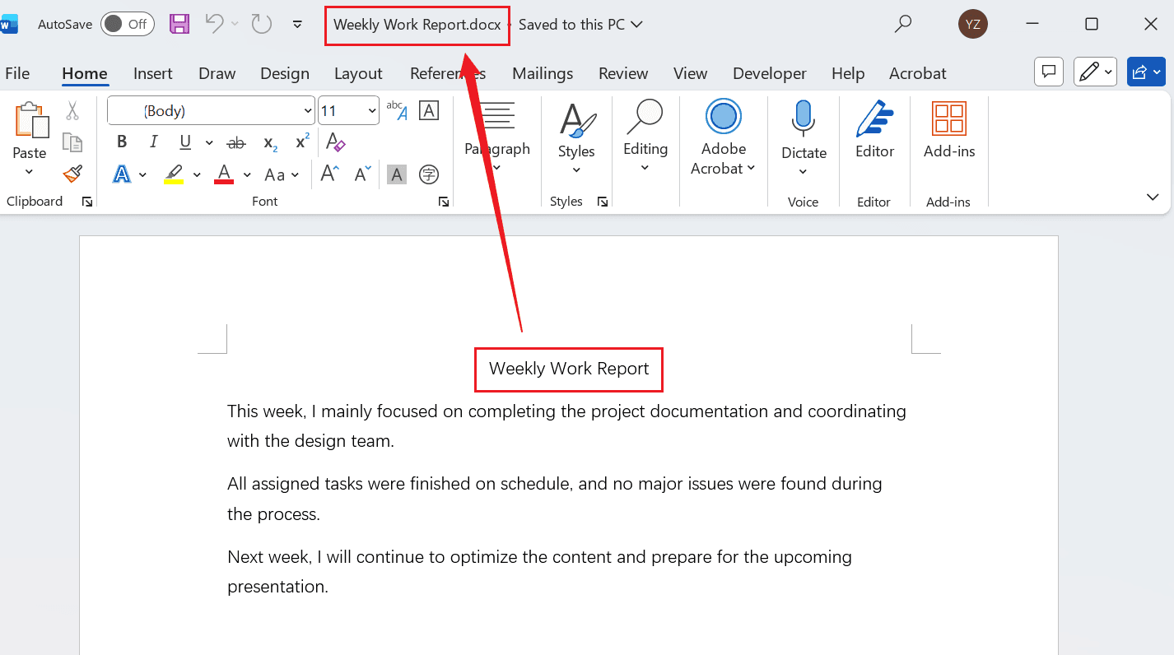Click the Copy icon in Clipboard group

[x=72, y=142]
